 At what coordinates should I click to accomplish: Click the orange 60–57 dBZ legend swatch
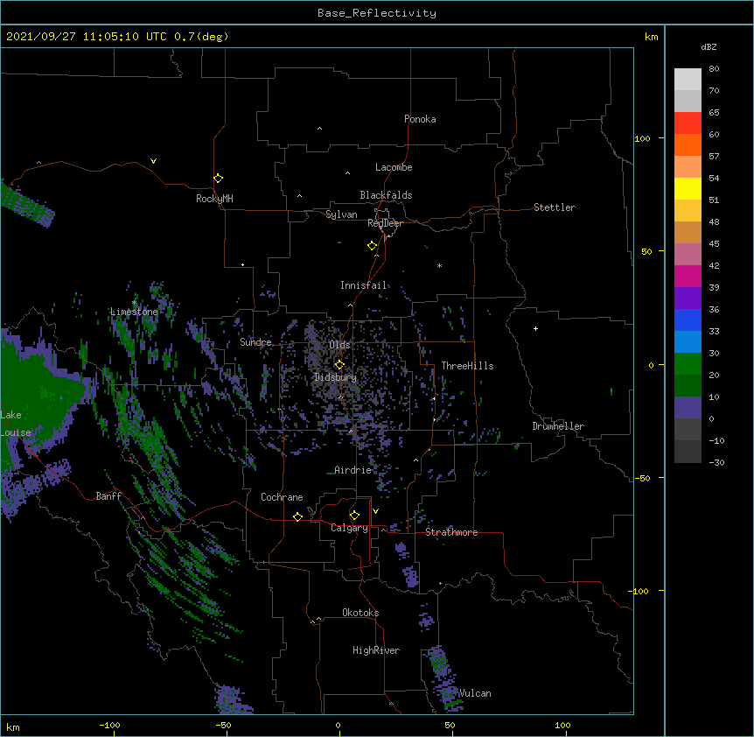[688, 144]
